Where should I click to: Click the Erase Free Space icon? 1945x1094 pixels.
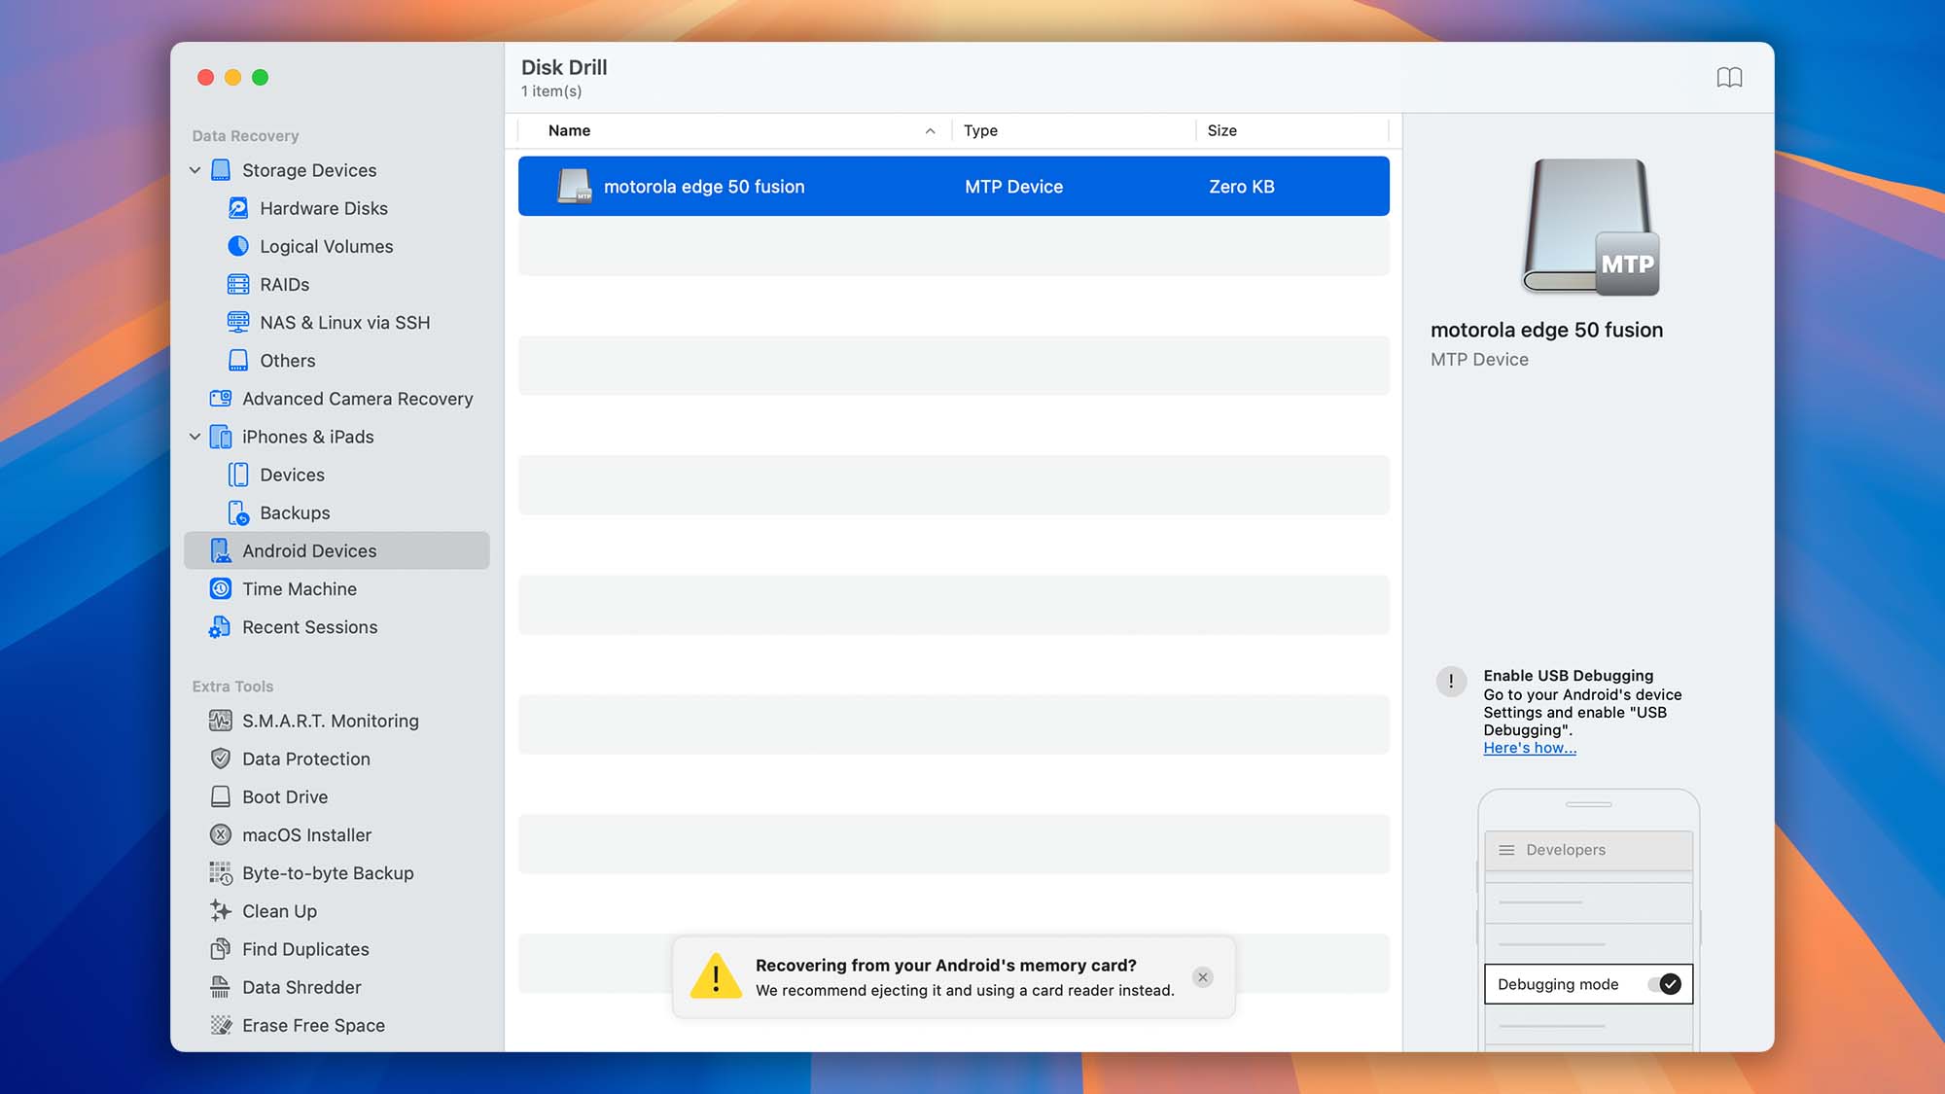pyautogui.click(x=221, y=1025)
